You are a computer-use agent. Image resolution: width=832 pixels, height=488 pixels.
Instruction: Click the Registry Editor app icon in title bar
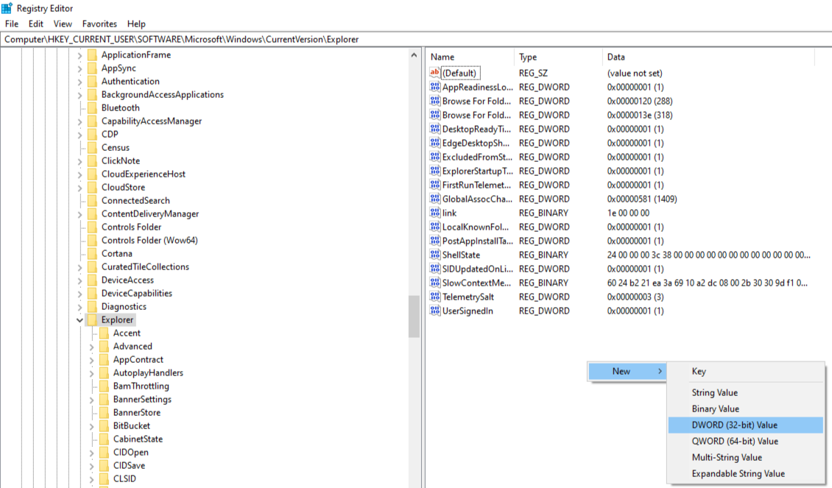coord(7,8)
